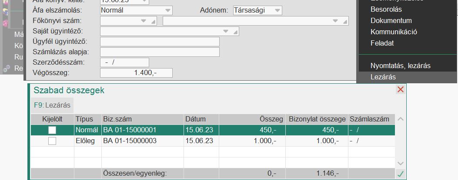Open the Saját ügyintéző dropdown arrow
This screenshot has height=180, width=458.
[x=226, y=31]
